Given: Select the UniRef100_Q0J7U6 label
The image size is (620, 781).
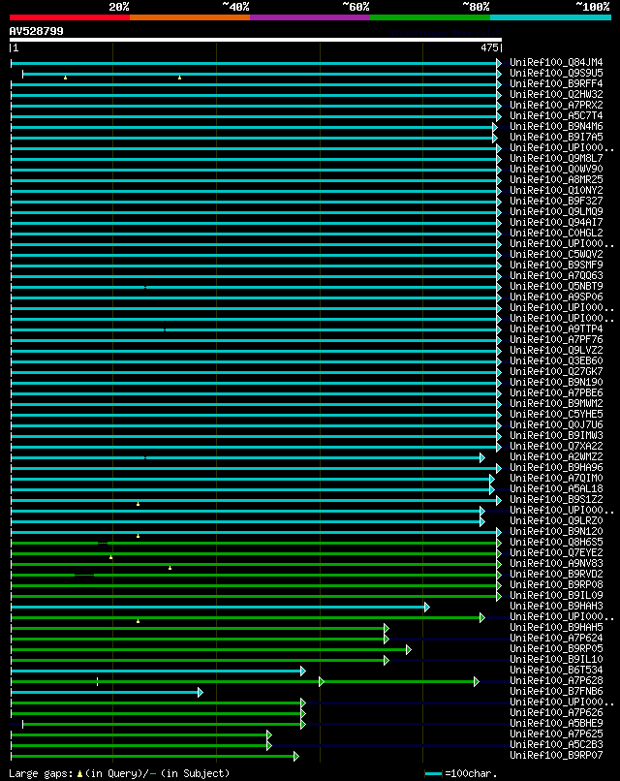Looking at the screenshot, I should [556, 424].
